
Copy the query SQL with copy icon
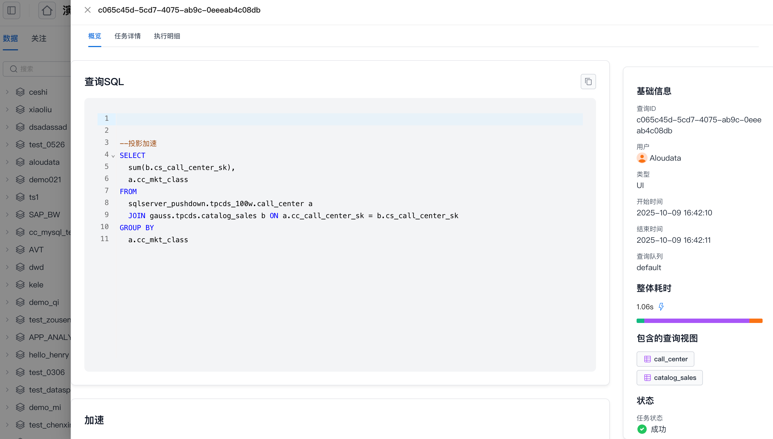588,81
